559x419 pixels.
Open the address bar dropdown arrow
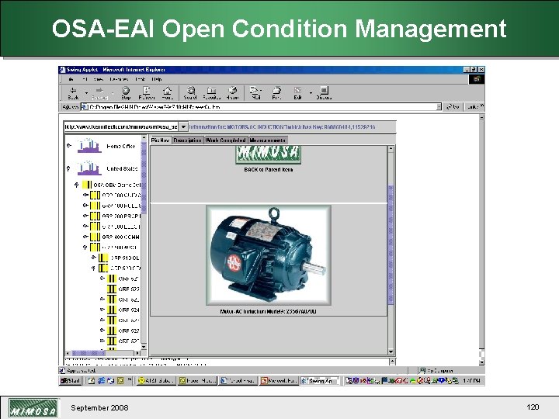(x=439, y=106)
